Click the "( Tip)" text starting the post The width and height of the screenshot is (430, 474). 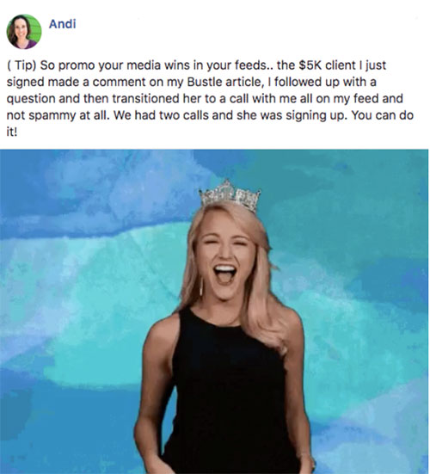(21, 65)
